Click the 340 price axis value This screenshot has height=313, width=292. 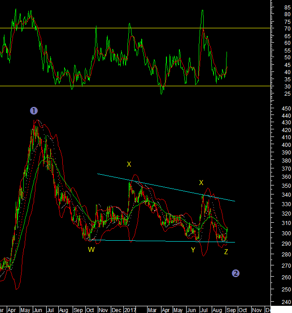pyautogui.click(x=286, y=194)
